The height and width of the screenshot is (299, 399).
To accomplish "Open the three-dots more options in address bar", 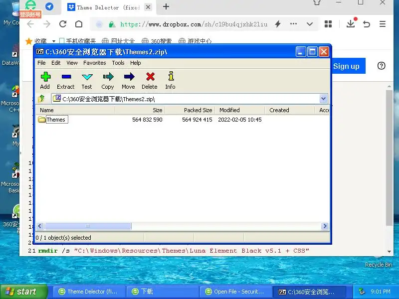I will [293, 24].
